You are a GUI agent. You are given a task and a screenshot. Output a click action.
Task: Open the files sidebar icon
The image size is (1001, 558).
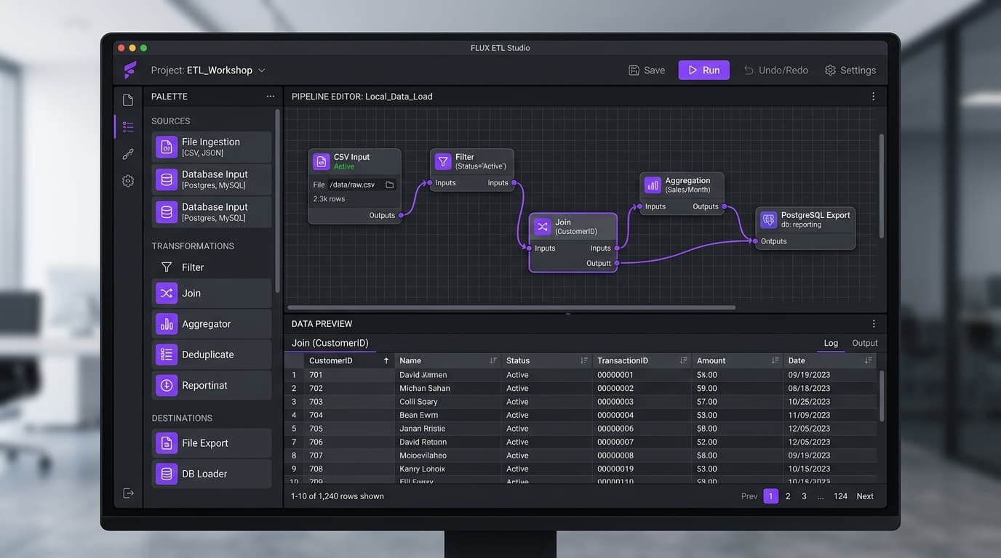[128, 100]
